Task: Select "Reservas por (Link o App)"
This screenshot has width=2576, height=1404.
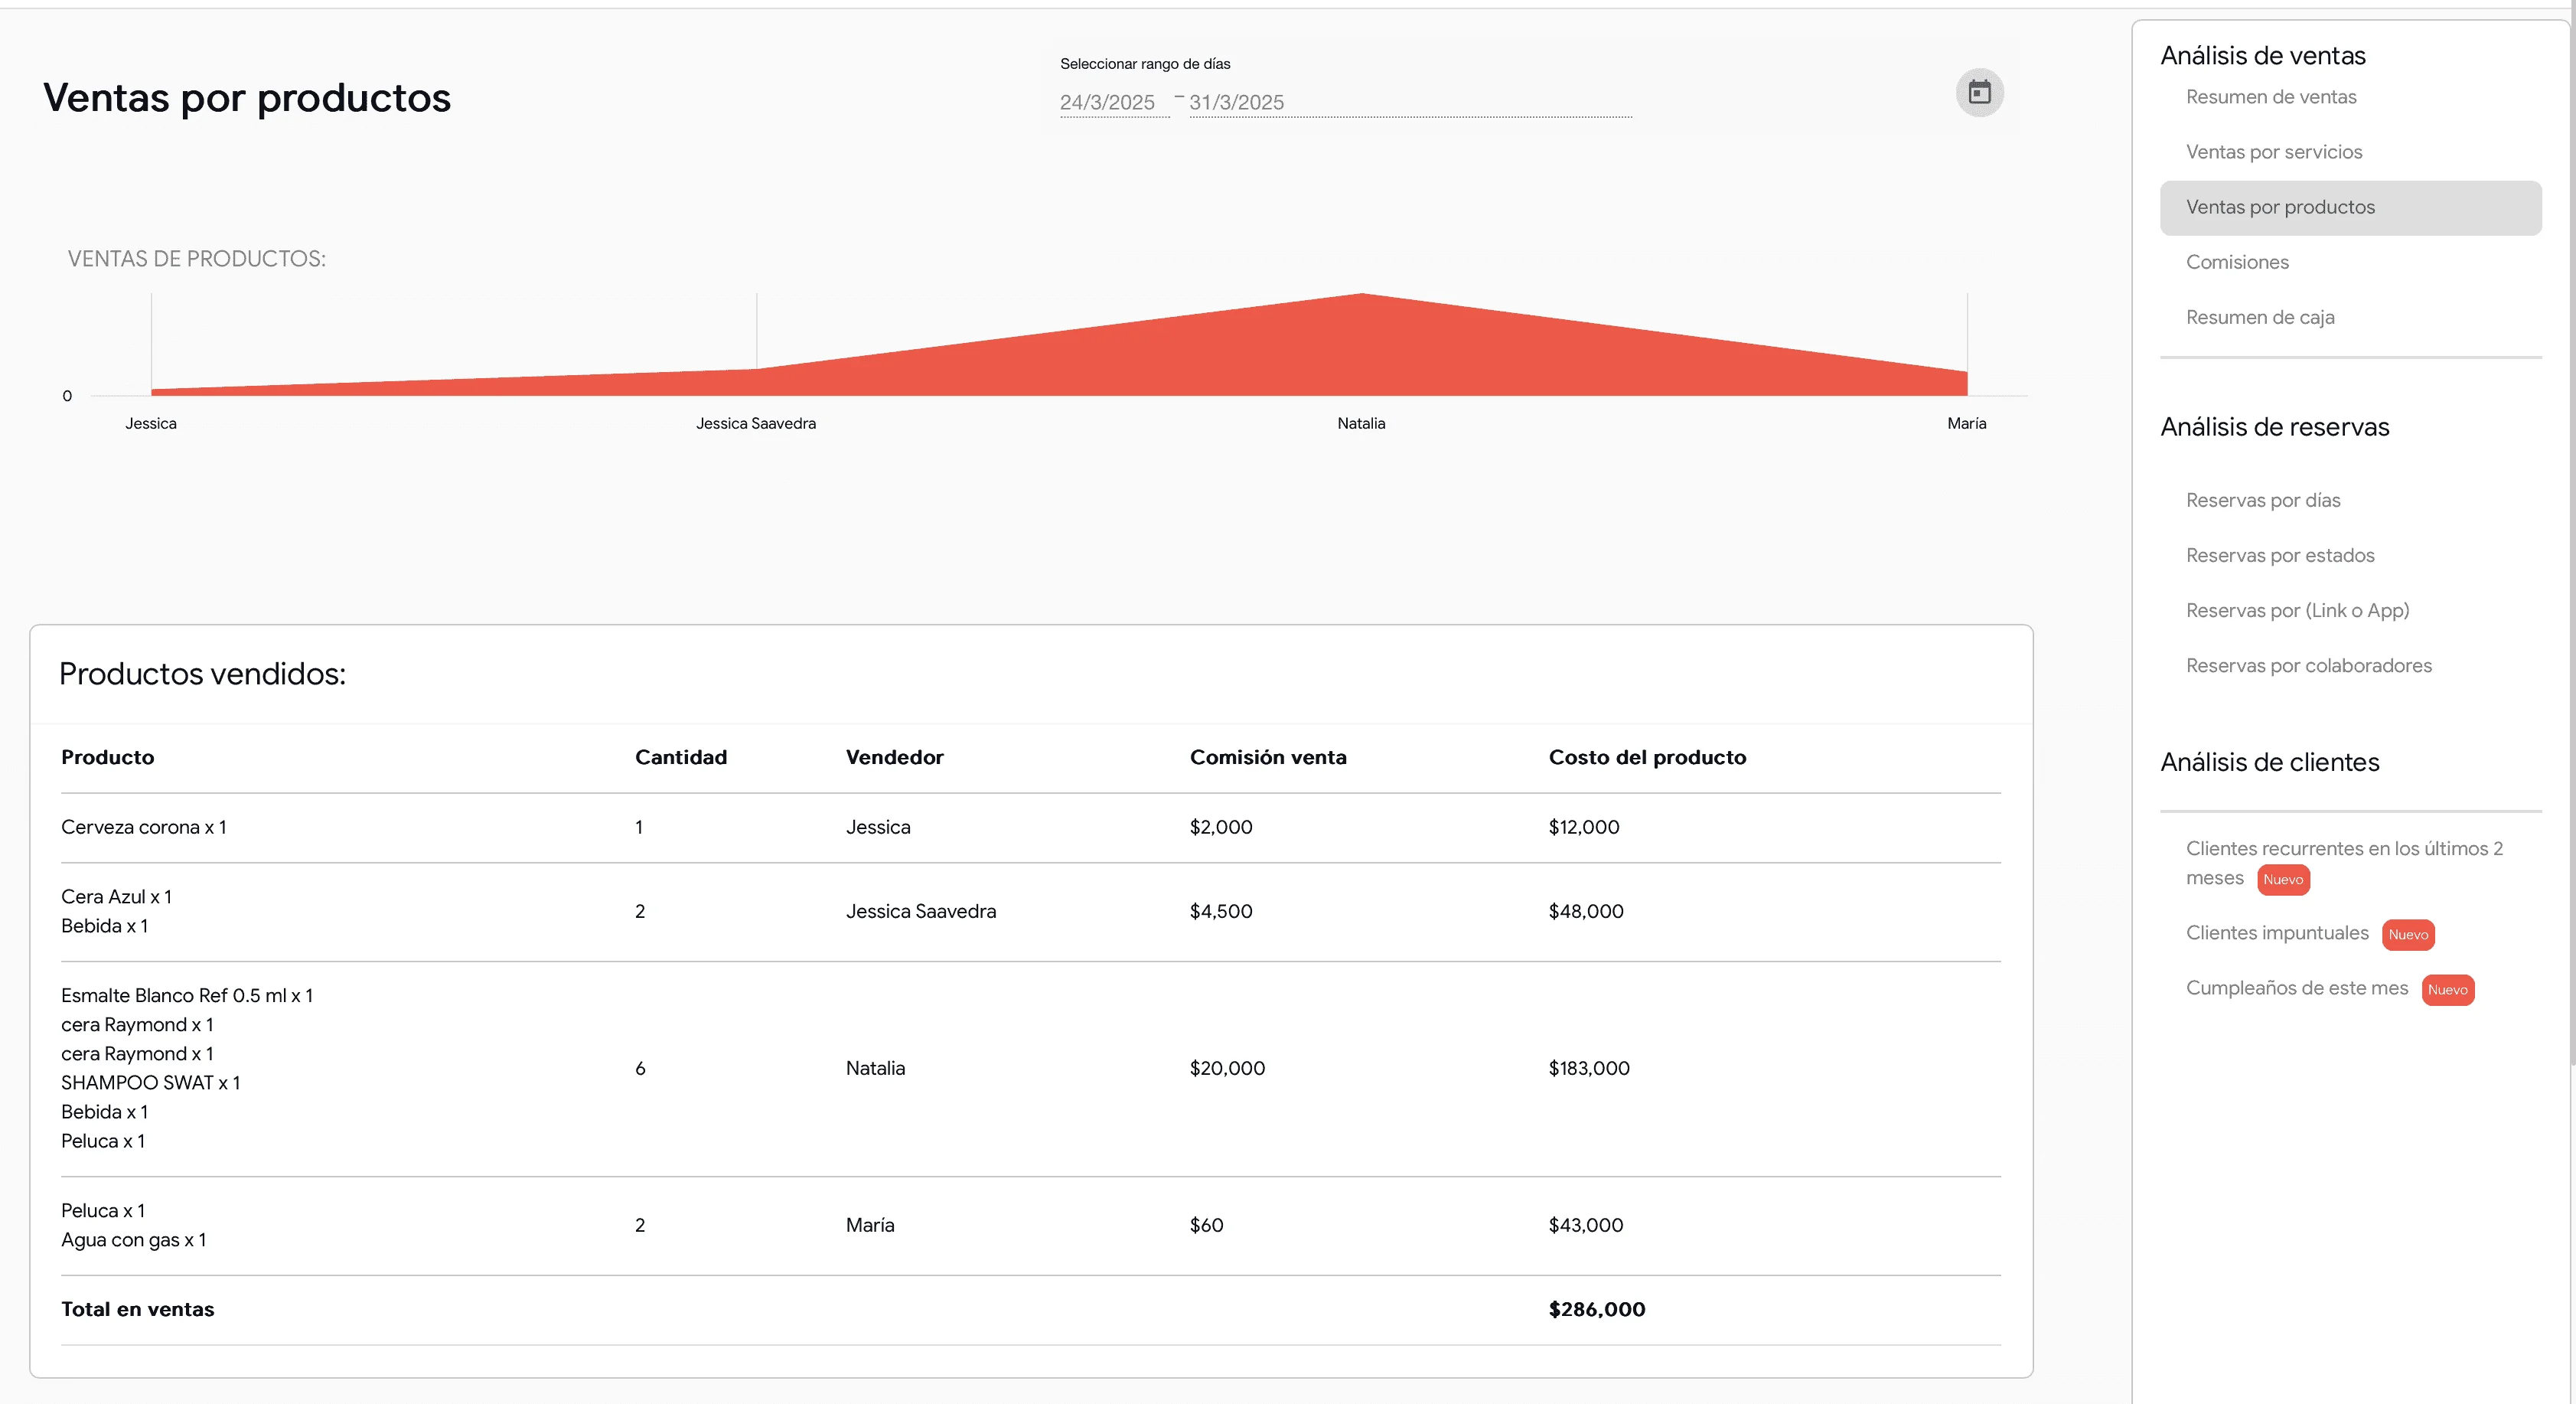Action: point(2297,610)
